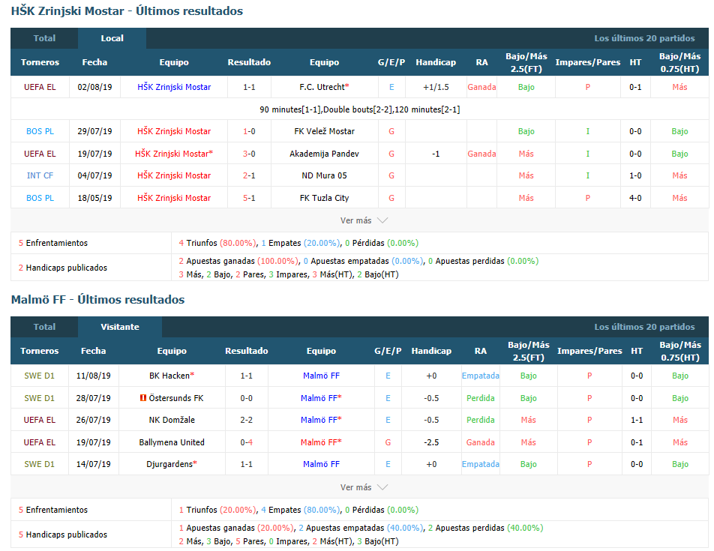Image resolution: width=714 pixels, height=551 pixels.
Task: Click the 1-1 result against F.C. Utrecht
Action: click(x=249, y=87)
